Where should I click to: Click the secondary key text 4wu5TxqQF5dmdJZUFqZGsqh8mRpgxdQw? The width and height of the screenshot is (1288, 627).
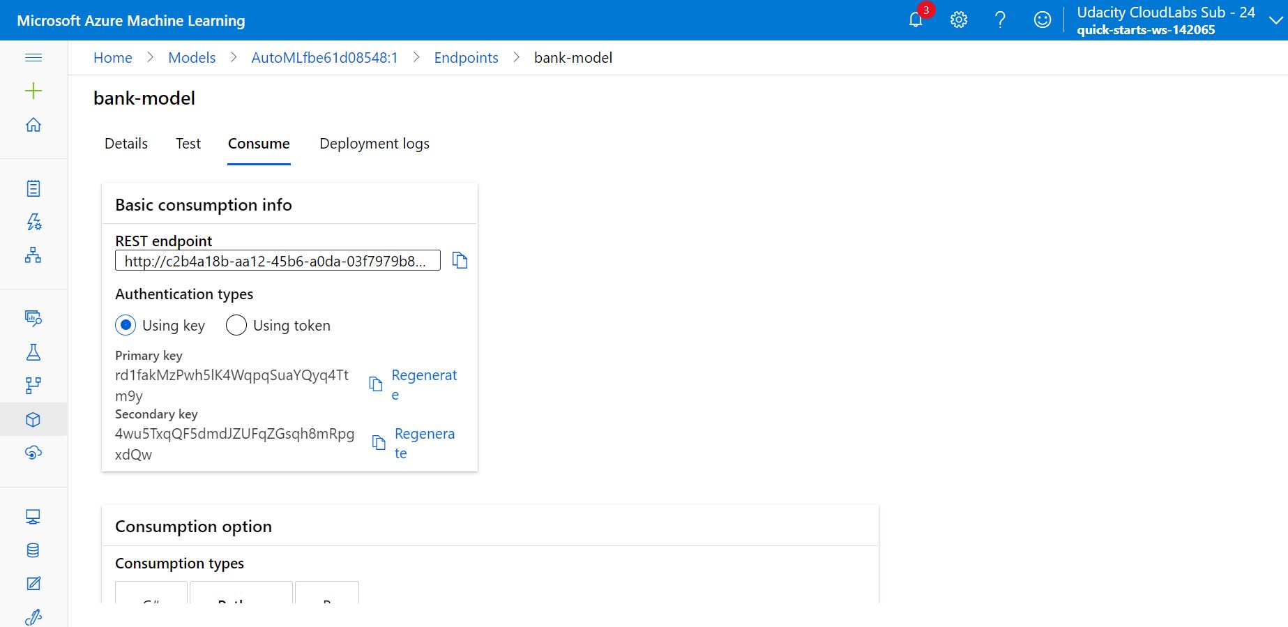point(234,444)
